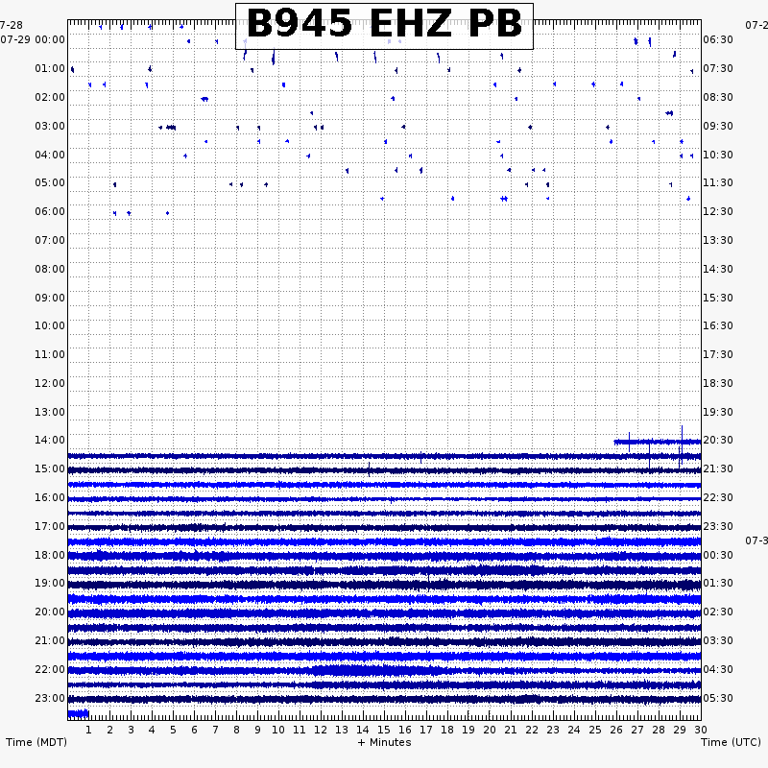Select the 02:00 MDT row label
The image size is (768, 768).
[50, 98]
